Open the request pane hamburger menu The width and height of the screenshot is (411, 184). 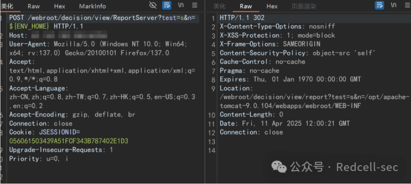[194, 5]
